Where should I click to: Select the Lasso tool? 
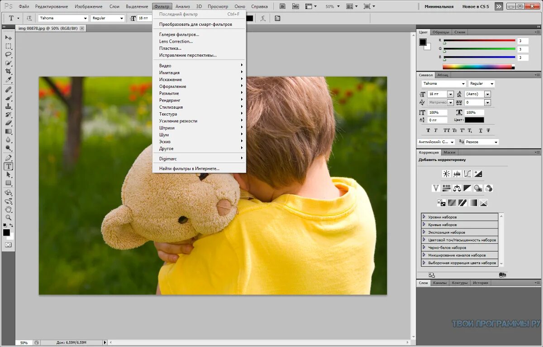tap(8, 55)
